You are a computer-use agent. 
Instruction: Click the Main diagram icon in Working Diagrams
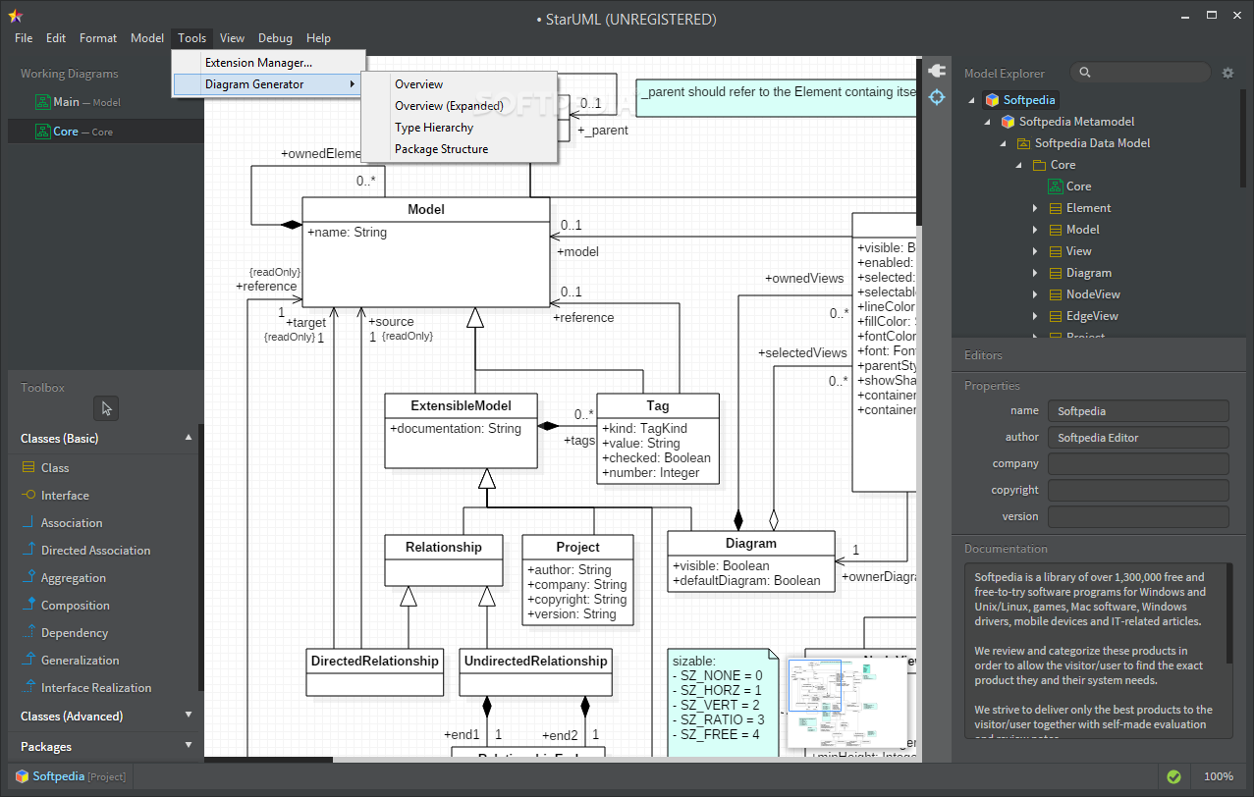42,102
